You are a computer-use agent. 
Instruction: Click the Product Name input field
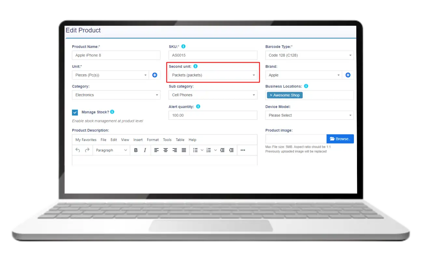[x=116, y=55]
